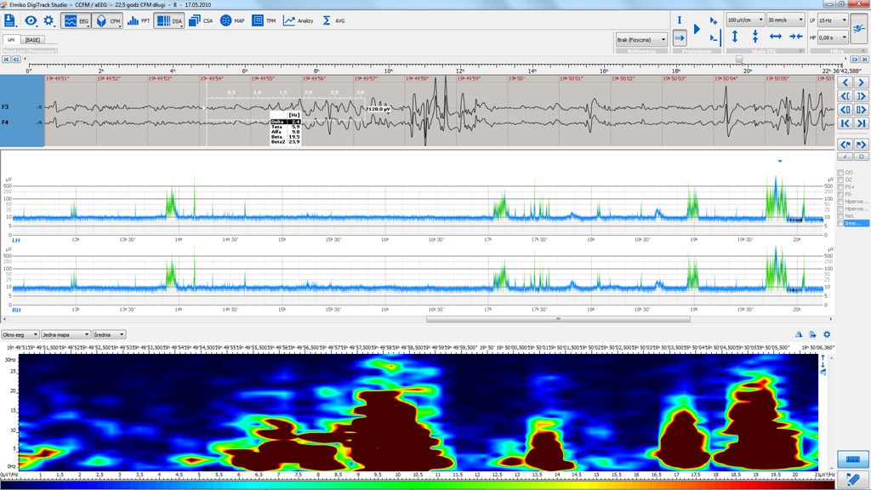Switch to the uni montage tab
This screenshot has height=490, width=871.
(x=11, y=40)
